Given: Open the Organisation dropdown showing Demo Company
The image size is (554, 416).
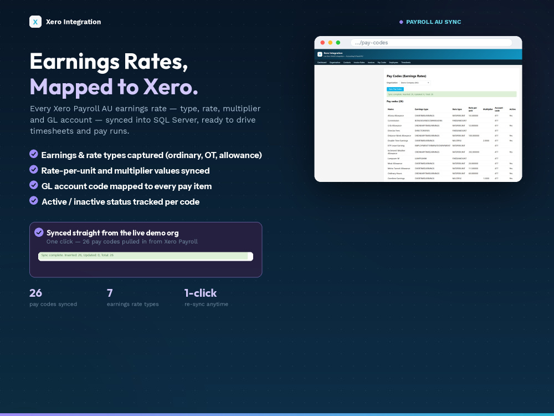Looking at the screenshot, I should click(x=415, y=83).
